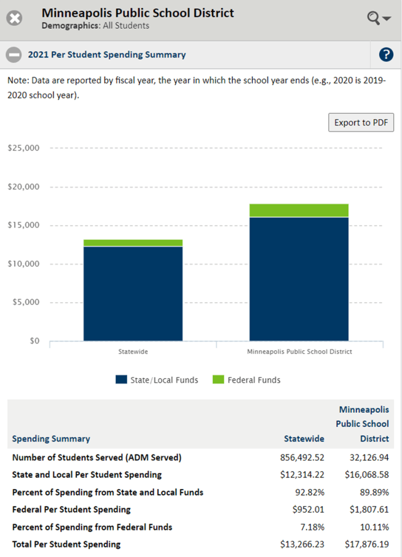Click the Minneapolis Public School District column header
The height and width of the screenshot is (557, 402).
(364, 424)
